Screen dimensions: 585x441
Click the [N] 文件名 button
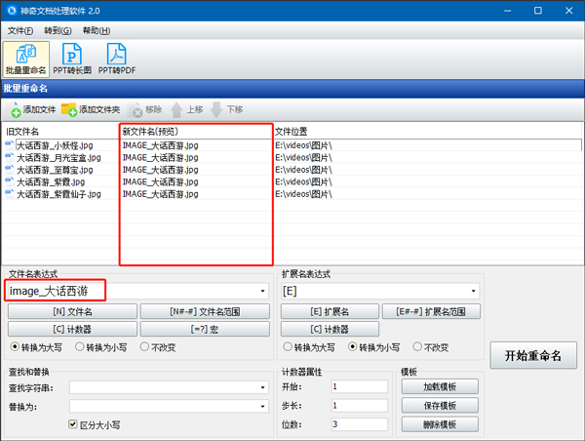72,311
